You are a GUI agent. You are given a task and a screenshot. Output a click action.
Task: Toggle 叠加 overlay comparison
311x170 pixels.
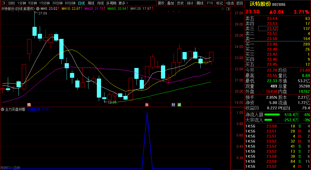pos(170,3)
